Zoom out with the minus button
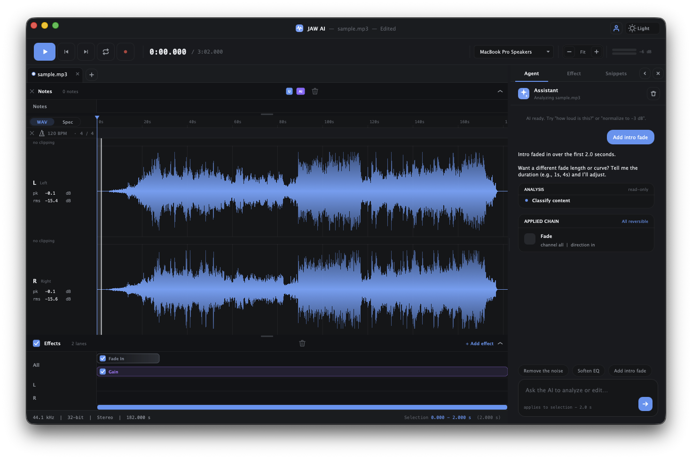This screenshot has height=459, width=692. click(569, 52)
